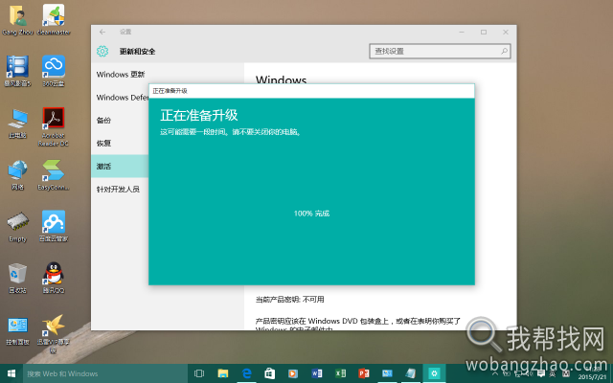613x383 pixels.
Task: Click the 正在准备升级 dialog heading
Action: click(x=199, y=115)
